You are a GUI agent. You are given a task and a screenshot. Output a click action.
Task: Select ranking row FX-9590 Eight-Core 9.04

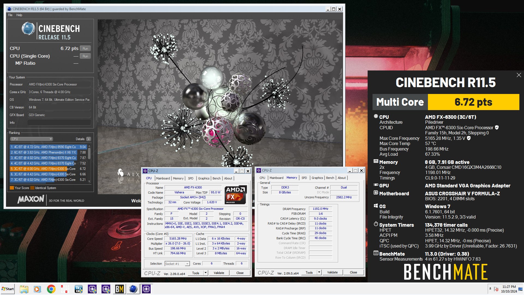click(x=48, y=147)
